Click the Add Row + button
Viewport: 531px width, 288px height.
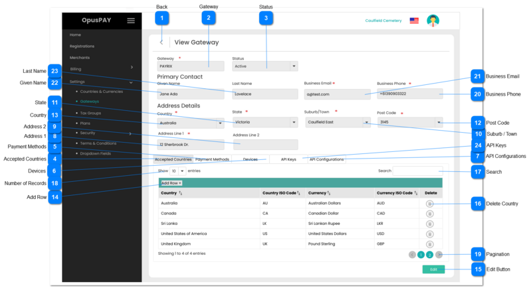tap(171, 182)
